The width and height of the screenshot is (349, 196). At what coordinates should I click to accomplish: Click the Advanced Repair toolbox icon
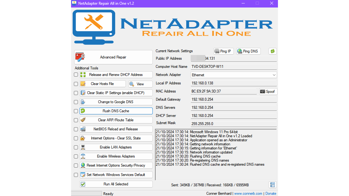point(80,57)
